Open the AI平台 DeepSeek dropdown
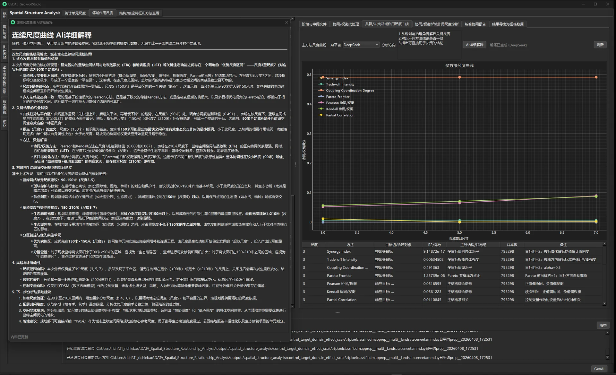The height and width of the screenshot is (375, 616). click(x=361, y=45)
